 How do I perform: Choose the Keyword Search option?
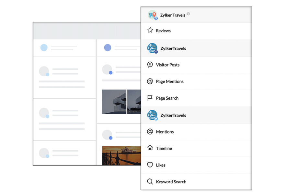pos(196,182)
